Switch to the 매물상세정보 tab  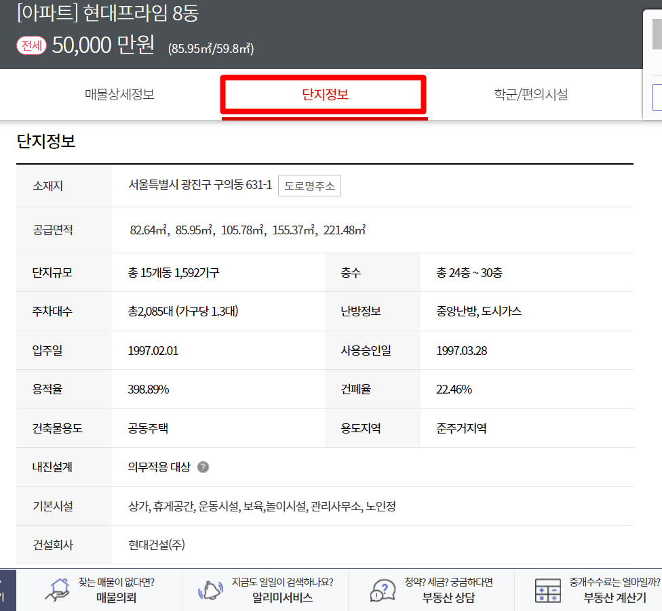pyautogui.click(x=119, y=94)
